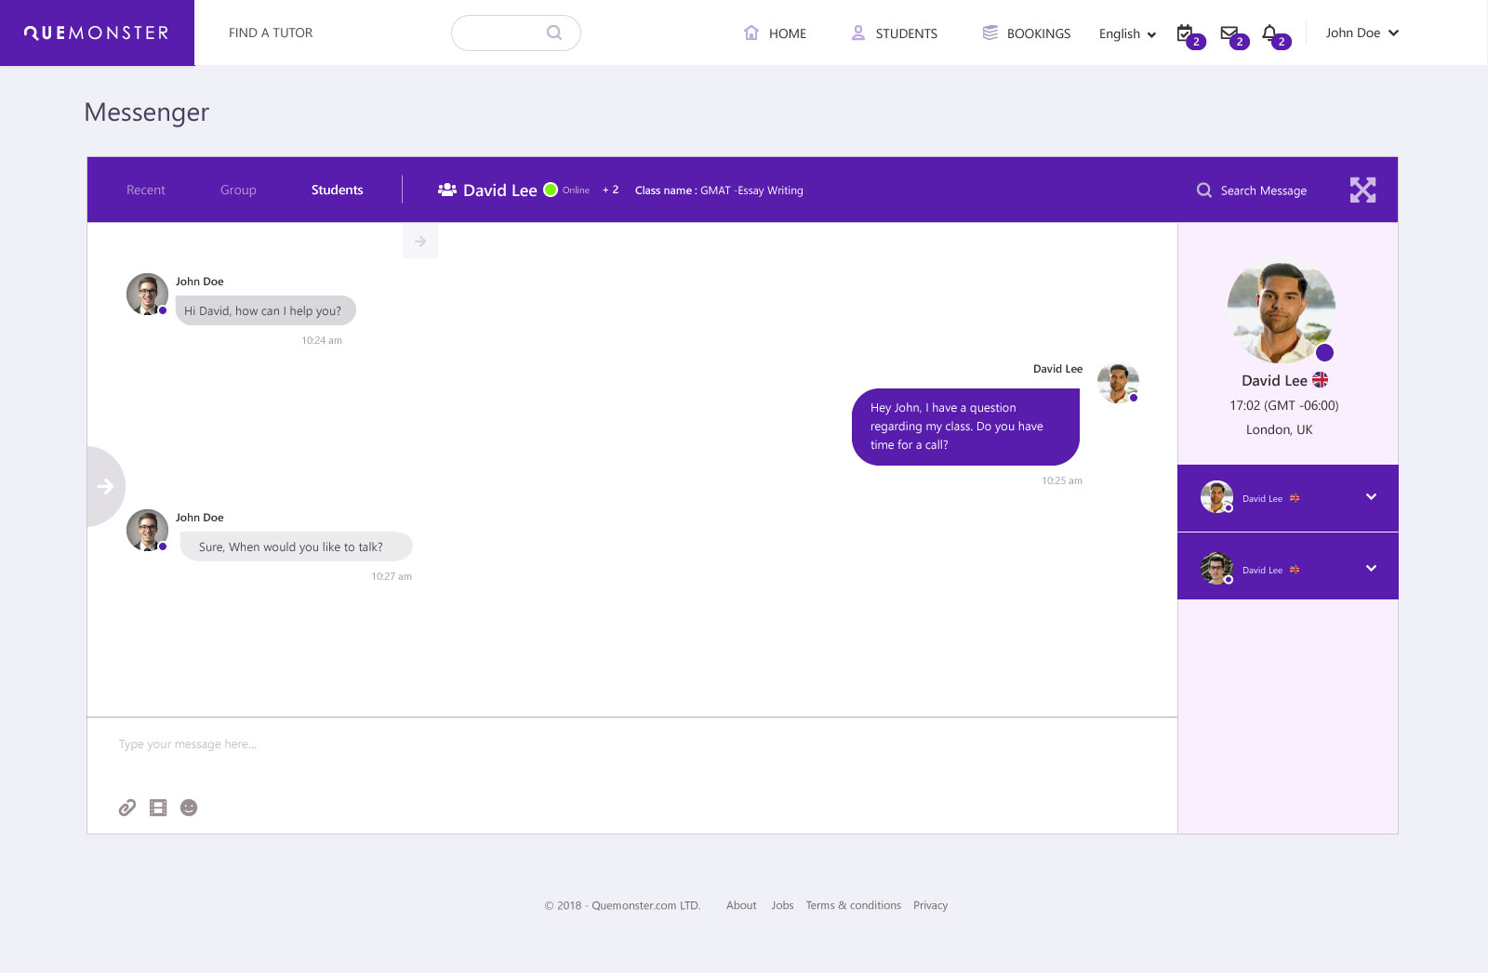
Task: Switch to the Group tab
Action: 238,190
